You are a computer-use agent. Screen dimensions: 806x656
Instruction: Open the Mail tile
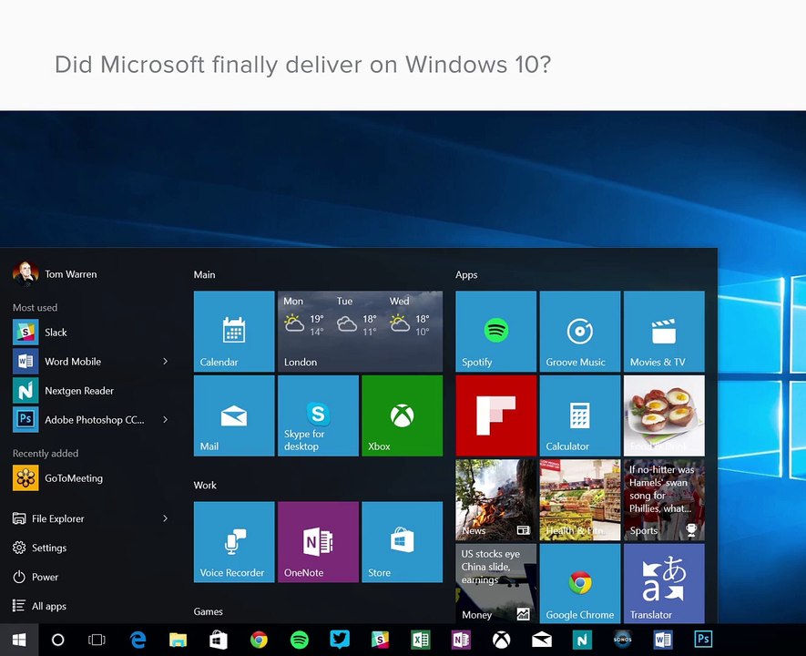pos(234,415)
